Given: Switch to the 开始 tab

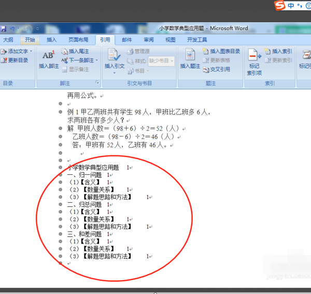Looking at the screenshot, I should (30, 40).
